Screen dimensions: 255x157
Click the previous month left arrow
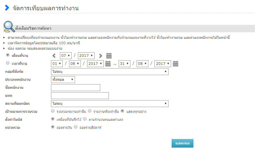[54, 56]
